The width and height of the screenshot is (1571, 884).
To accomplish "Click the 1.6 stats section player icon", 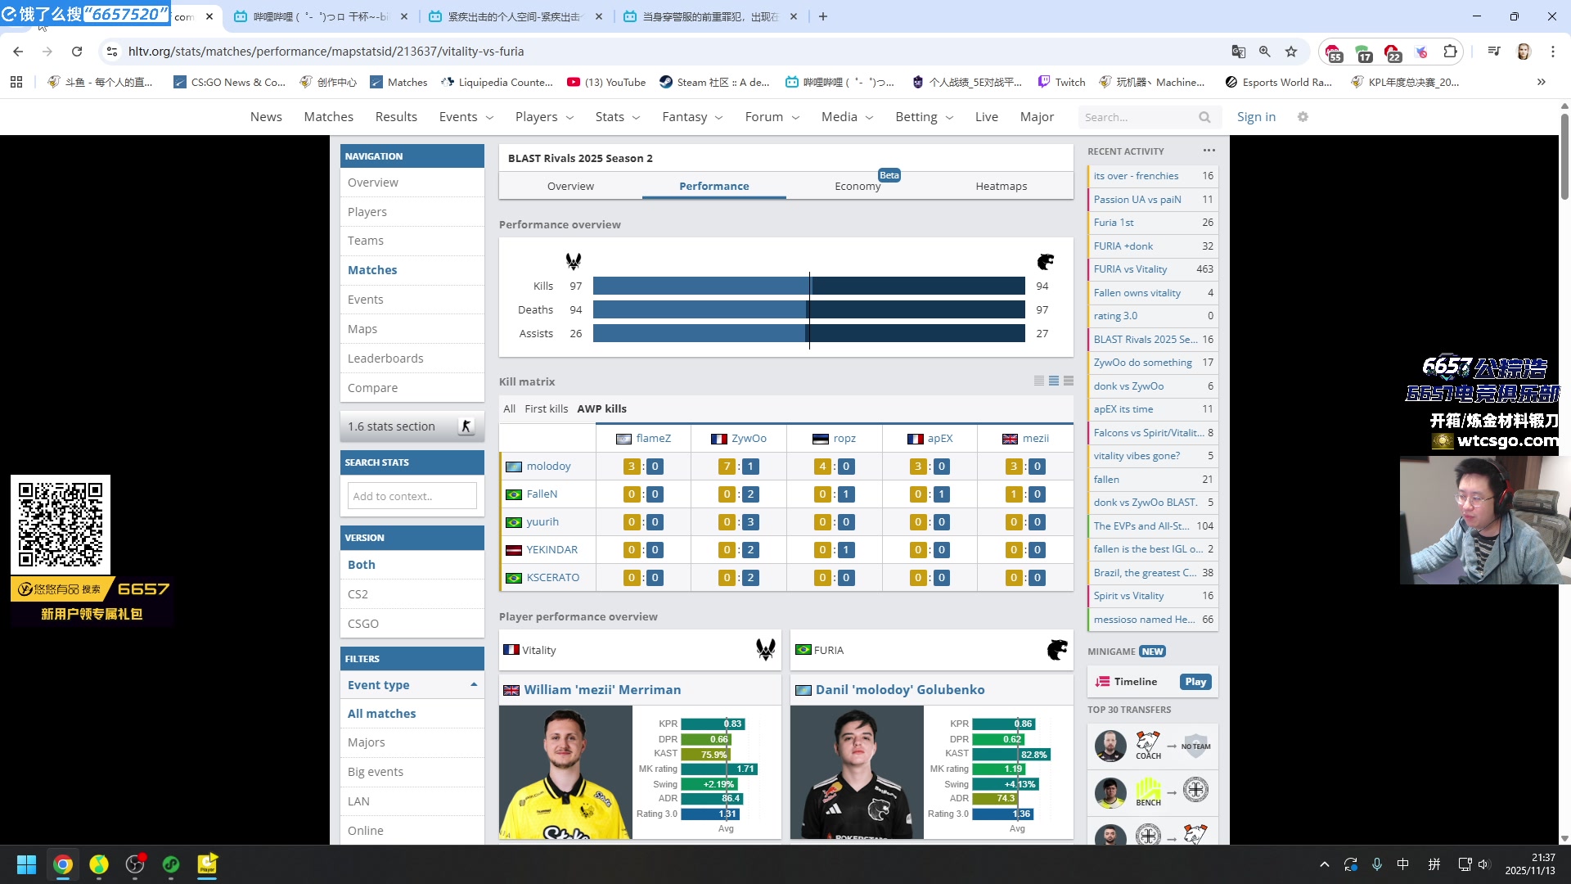I will coord(466,426).
